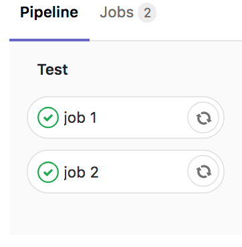Click the green passed checkmark on job 1

48,117
